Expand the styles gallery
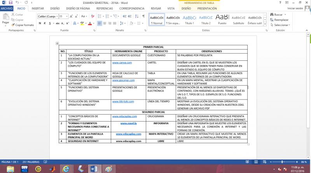This screenshot has height=173, width=311. click(265, 24)
